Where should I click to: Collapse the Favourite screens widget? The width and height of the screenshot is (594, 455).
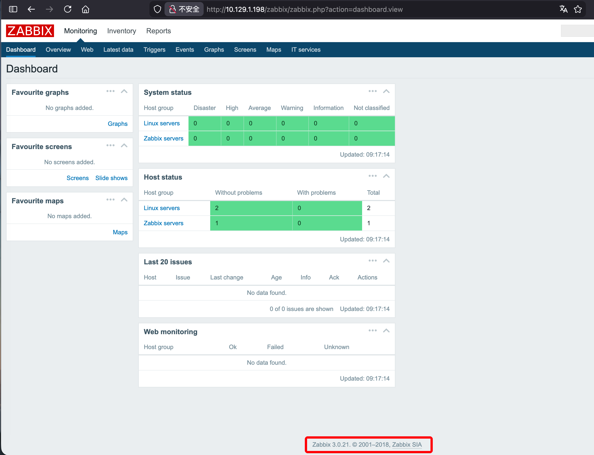tap(124, 146)
